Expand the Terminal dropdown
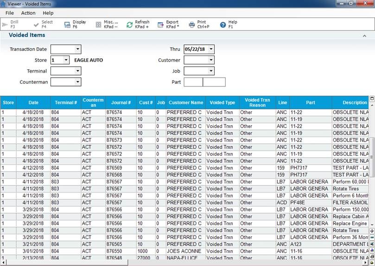 [77, 71]
